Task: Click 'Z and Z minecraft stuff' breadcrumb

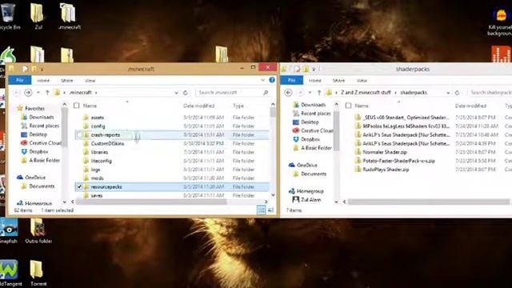Action: coord(366,93)
